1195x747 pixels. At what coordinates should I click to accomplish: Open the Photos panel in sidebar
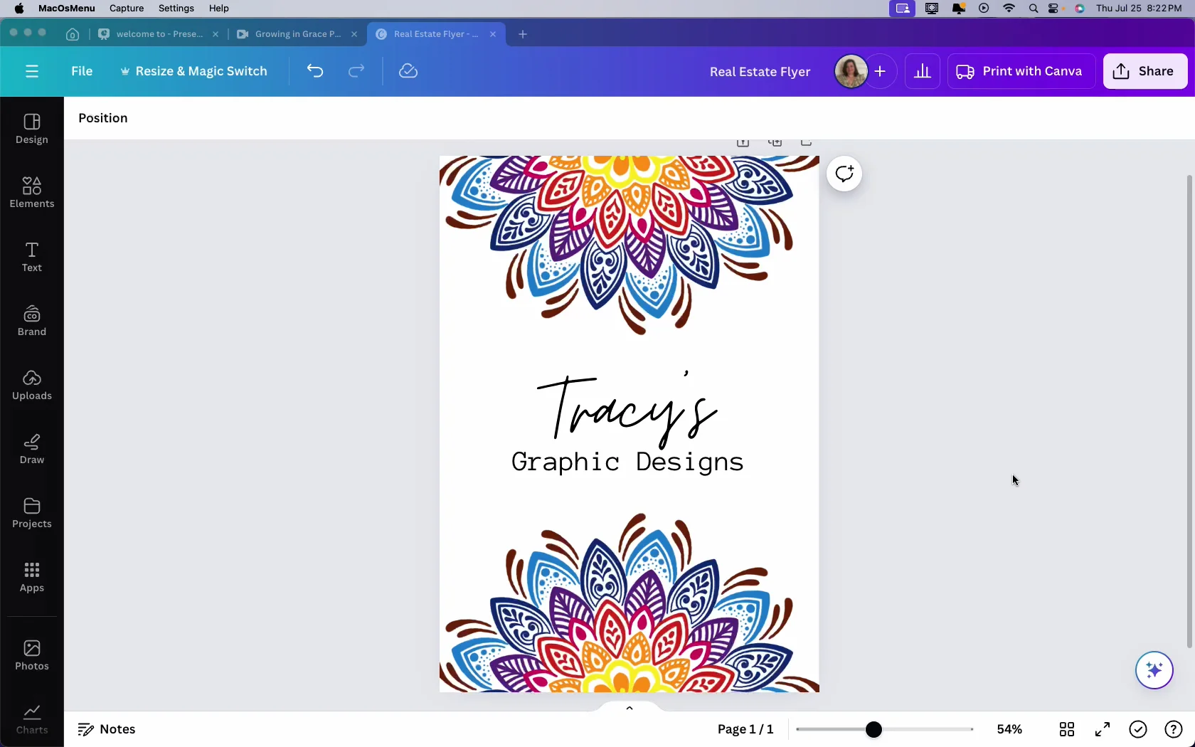coord(32,654)
